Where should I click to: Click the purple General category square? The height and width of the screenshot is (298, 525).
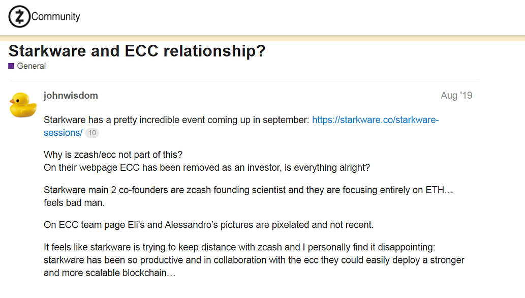tap(12, 66)
